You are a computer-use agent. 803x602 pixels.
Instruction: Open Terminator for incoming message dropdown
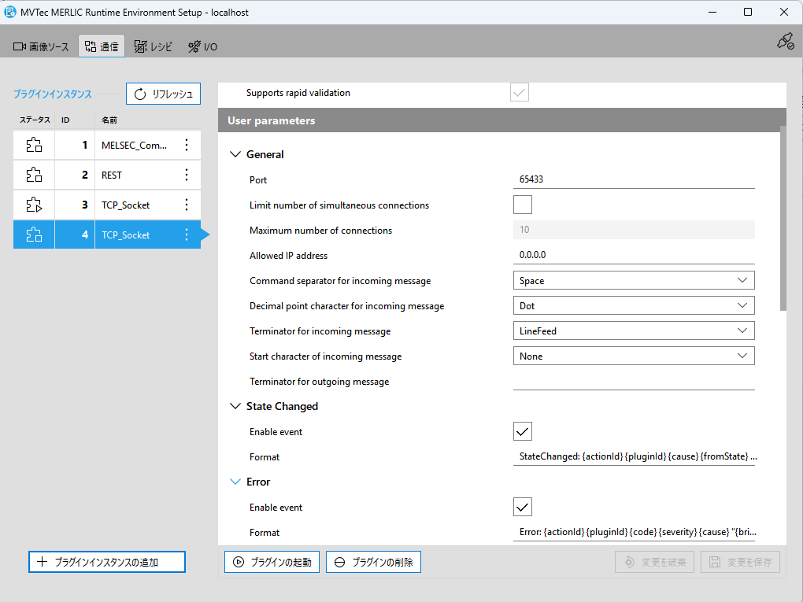(634, 331)
